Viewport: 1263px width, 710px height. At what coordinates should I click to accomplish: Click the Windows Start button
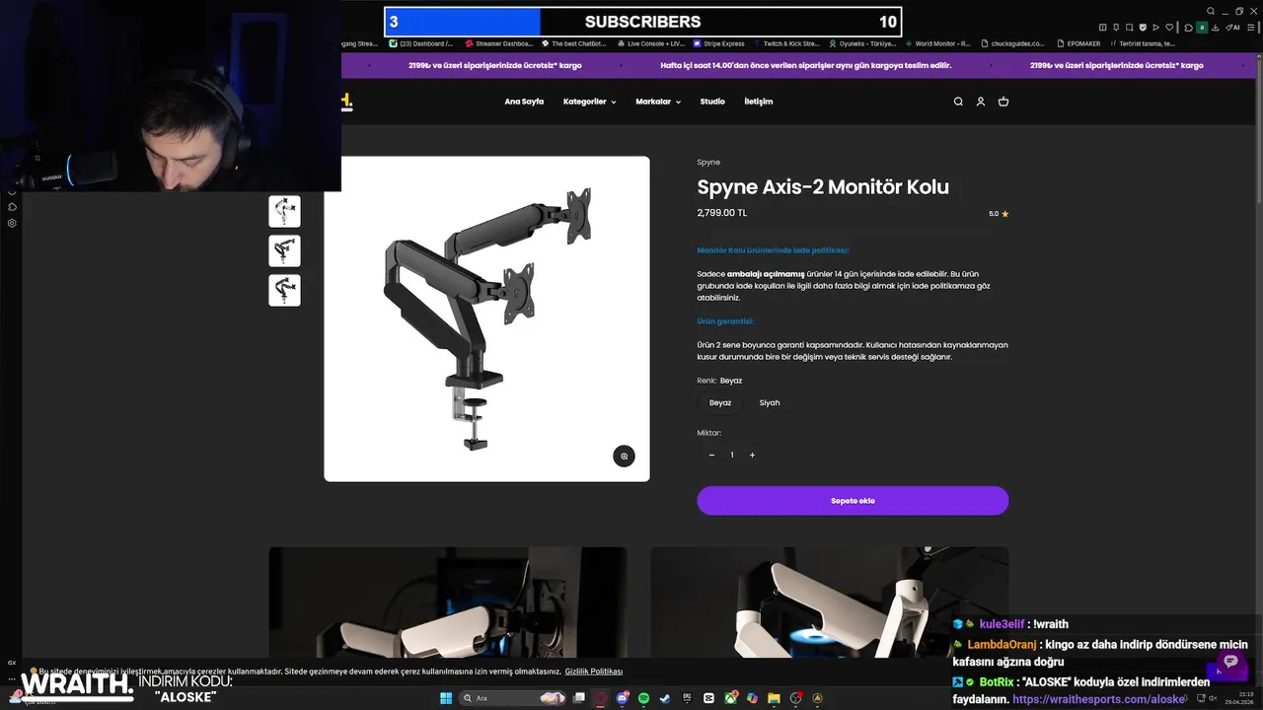coord(446,698)
